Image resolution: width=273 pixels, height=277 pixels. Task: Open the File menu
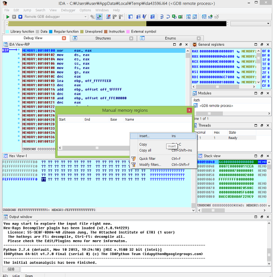(x=7, y=10)
